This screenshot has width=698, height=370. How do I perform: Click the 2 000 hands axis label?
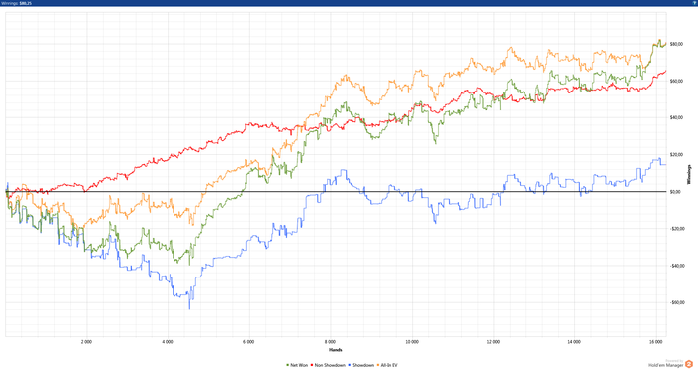tap(86, 342)
